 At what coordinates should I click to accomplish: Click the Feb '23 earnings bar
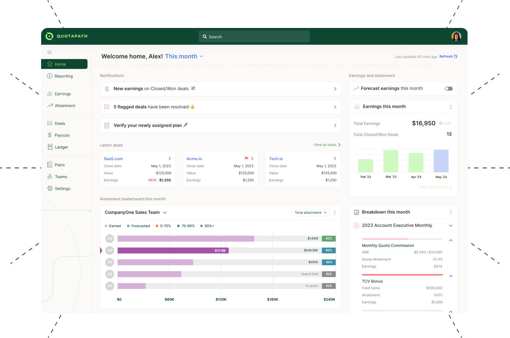coord(366,166)
